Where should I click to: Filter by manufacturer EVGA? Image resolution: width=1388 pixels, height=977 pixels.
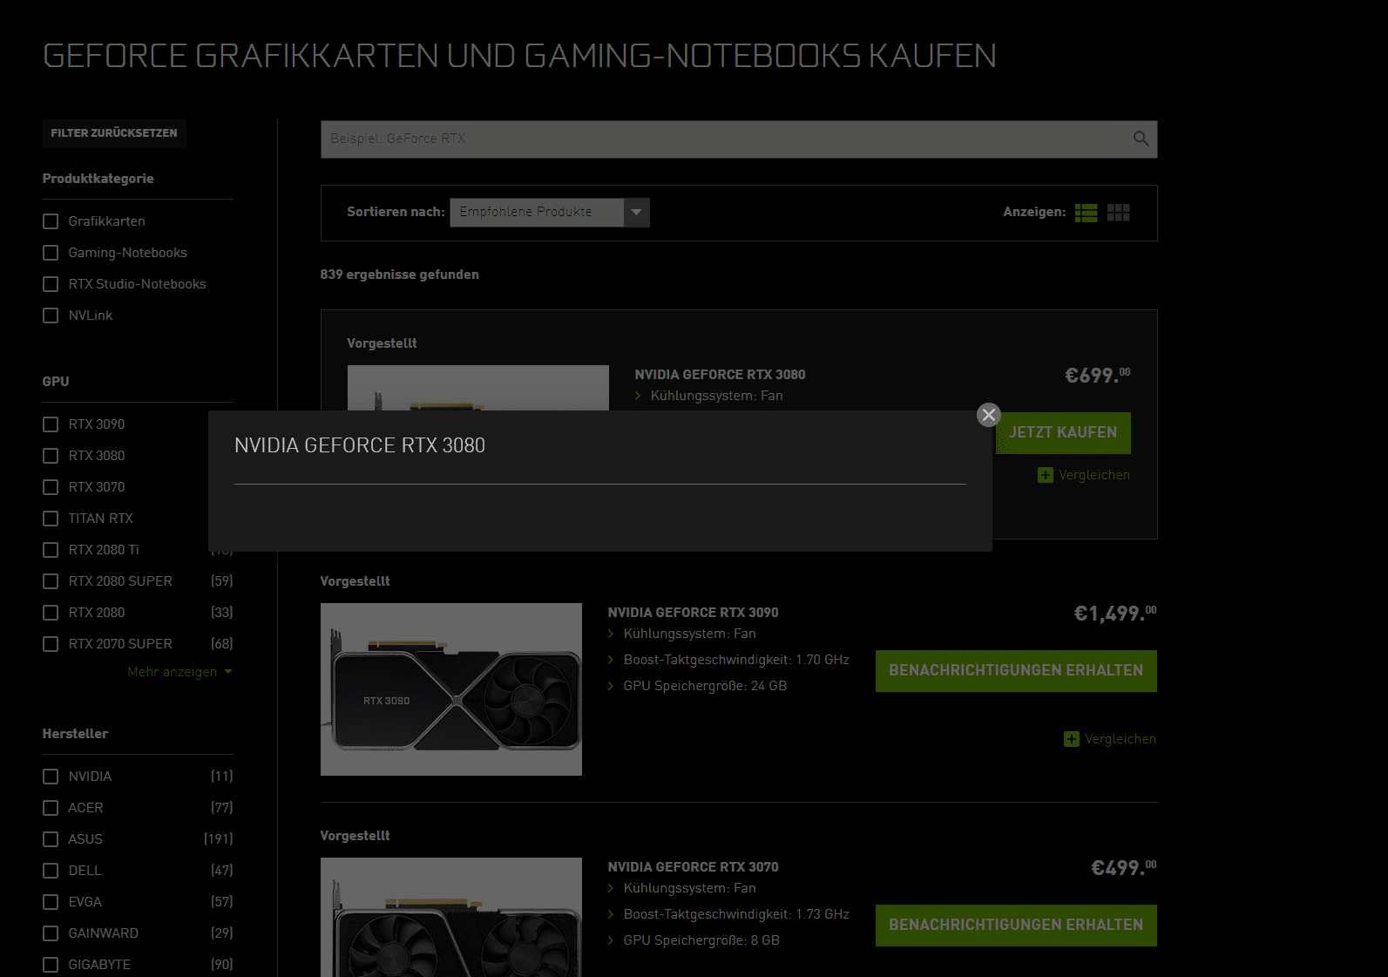coord(51,902)
